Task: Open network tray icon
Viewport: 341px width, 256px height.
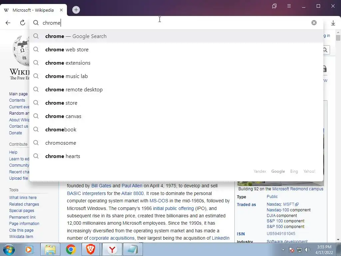Action: point(299,250)
